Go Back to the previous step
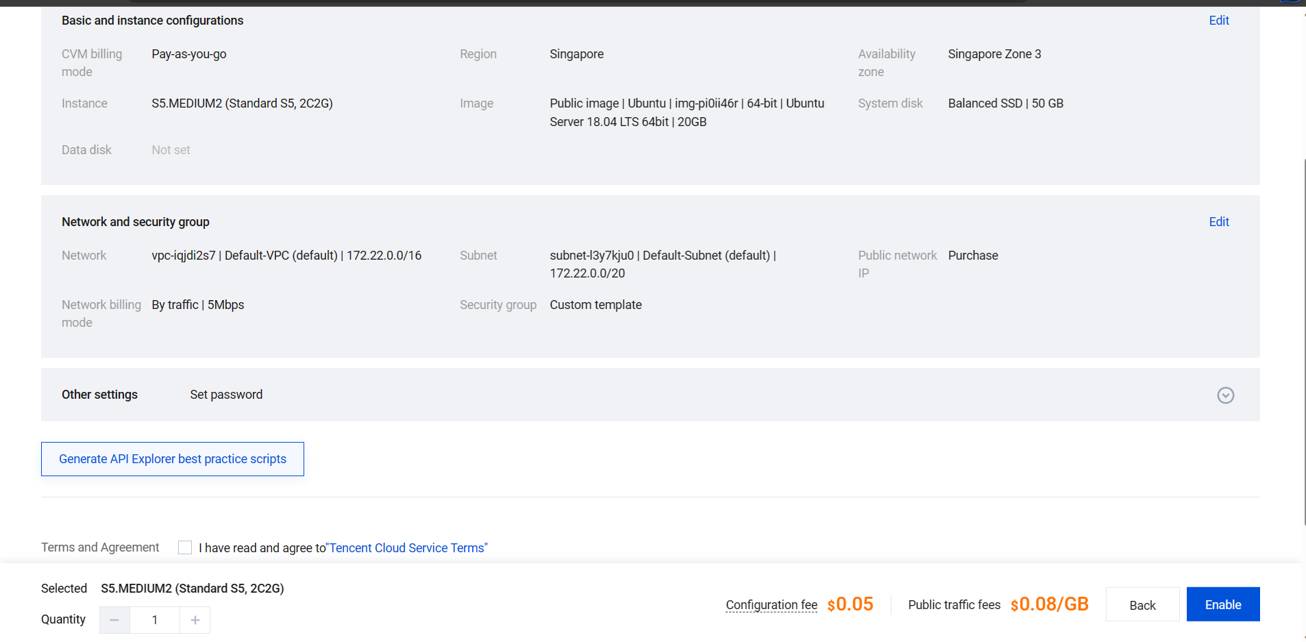This screenshot has width=1306, height=642. click(1142, 605)
